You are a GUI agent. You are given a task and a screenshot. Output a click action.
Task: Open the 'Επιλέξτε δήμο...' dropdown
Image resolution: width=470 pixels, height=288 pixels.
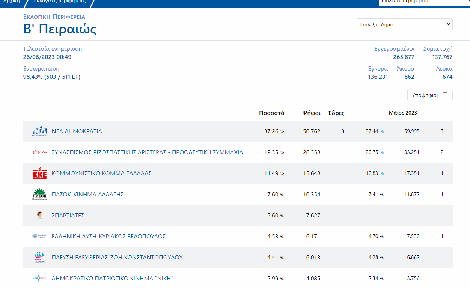coord(404,24)
